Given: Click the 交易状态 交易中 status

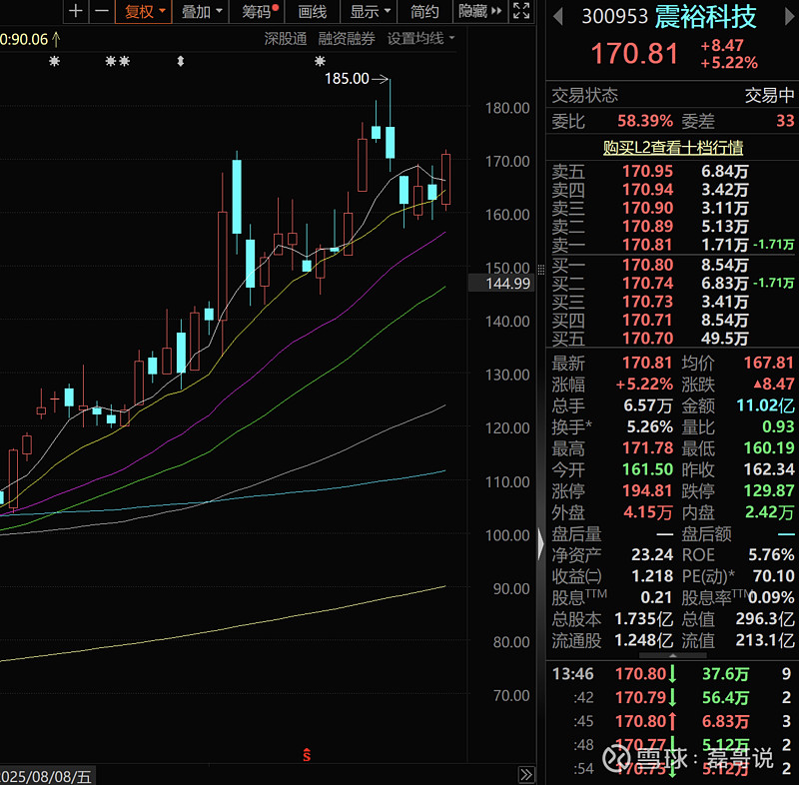Looking at the screenshot, I should (769, 95).
